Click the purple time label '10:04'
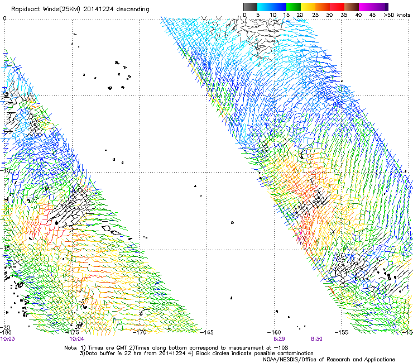The width and height of the screenshot is (413, 363). [x=77, y=339]
